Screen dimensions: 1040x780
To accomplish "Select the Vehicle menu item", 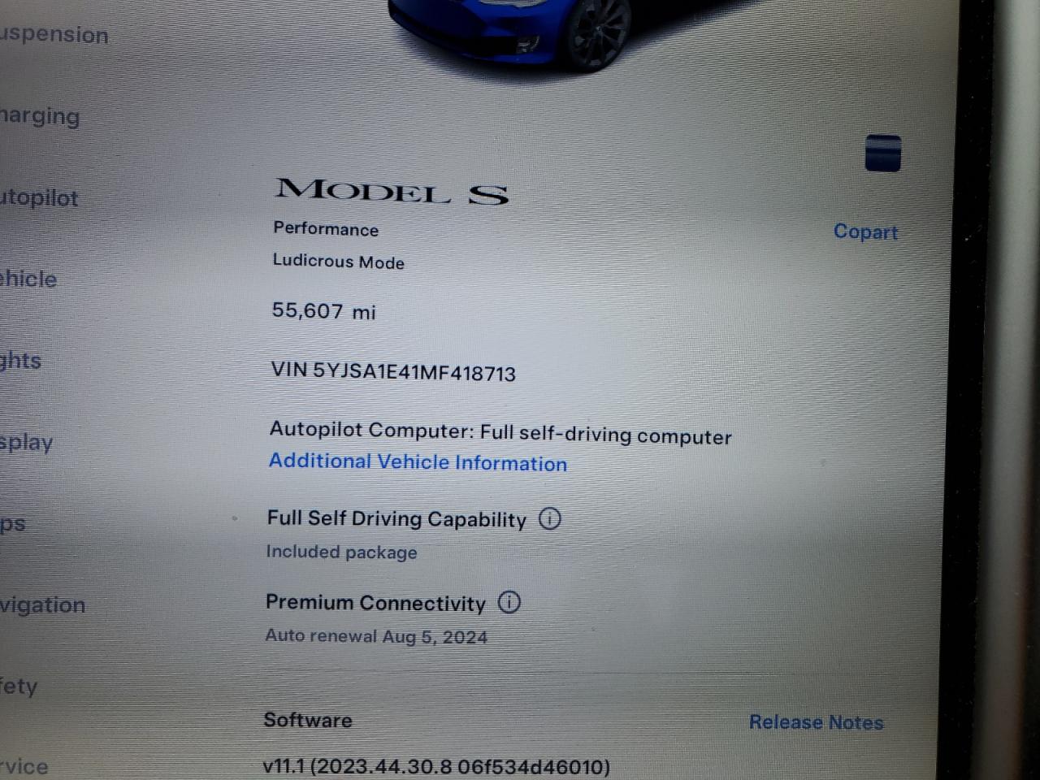I will click(x=28, y=279).
